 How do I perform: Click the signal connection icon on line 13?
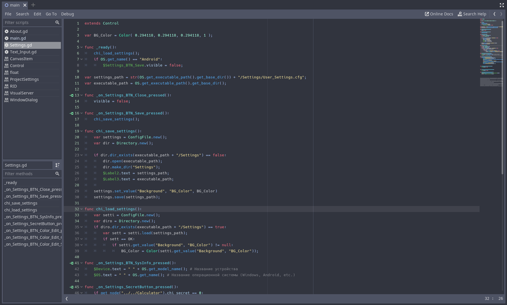point(71,95)
